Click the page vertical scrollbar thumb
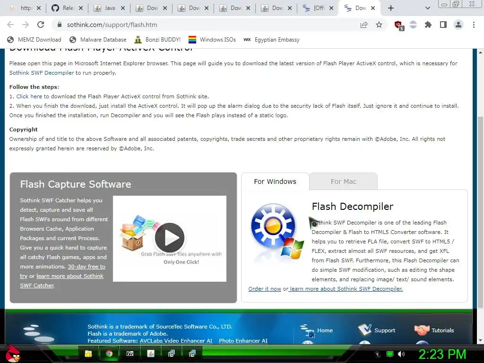Viewport: 484px width, 363px height. click(480, 212)
